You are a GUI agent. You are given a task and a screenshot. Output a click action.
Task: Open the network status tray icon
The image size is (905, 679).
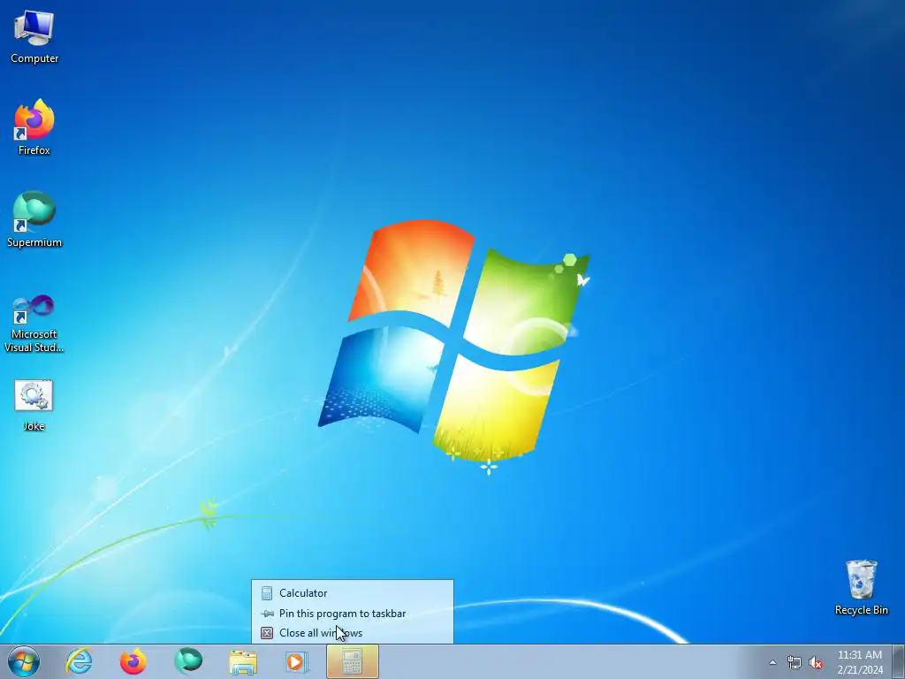pos(795,662)
